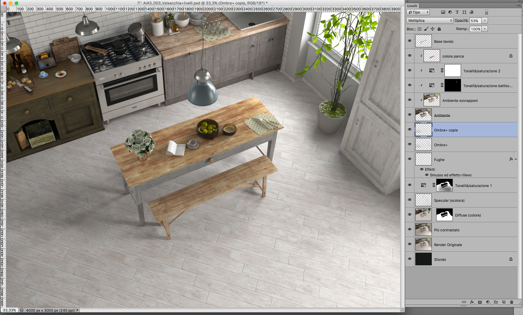Click status bar document info icon
This screenshot has height=315, width=523.
coord(22,310)
